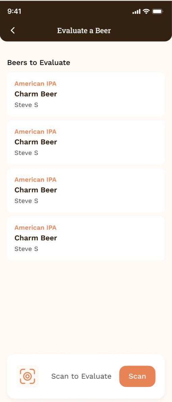Tap Steve S on the fourth card
172x402 pixels.
pyautogui.click(x=26, y=249)
